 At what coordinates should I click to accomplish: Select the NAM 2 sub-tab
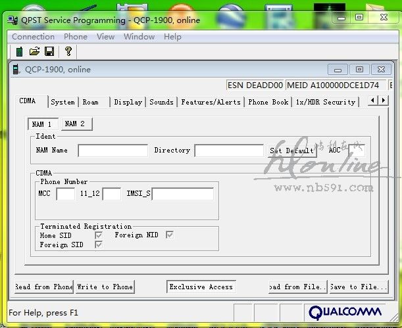tap(77, 124)
